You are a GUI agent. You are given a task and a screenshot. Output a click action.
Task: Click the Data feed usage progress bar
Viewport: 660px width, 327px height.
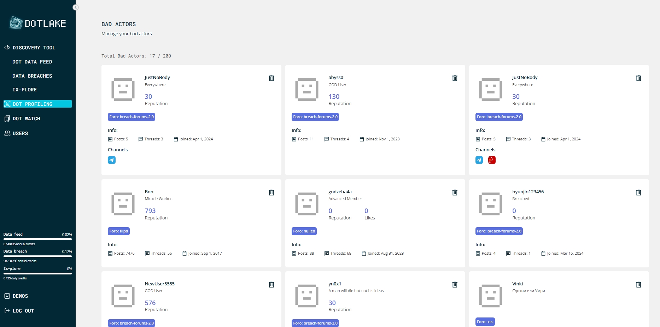click(37, 239)
